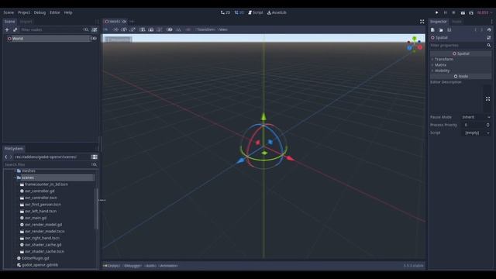Go to previous FileSystem folder
The height and width of the screenshot is (279, 496).
6,157
